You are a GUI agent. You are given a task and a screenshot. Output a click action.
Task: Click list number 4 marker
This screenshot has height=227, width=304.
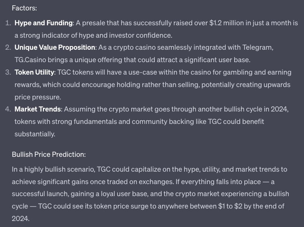[x=8, y=109]
